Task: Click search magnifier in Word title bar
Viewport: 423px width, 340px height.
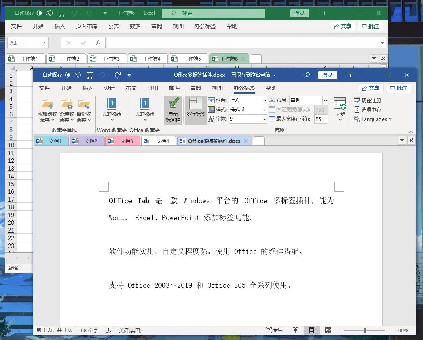Action: pyautogui.click(x=307, y=75)
